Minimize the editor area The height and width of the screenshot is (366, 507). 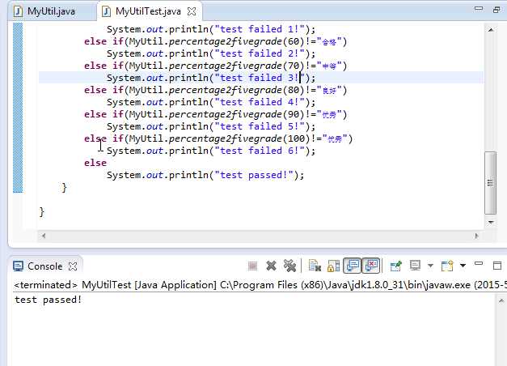click(x=479, y=9)
